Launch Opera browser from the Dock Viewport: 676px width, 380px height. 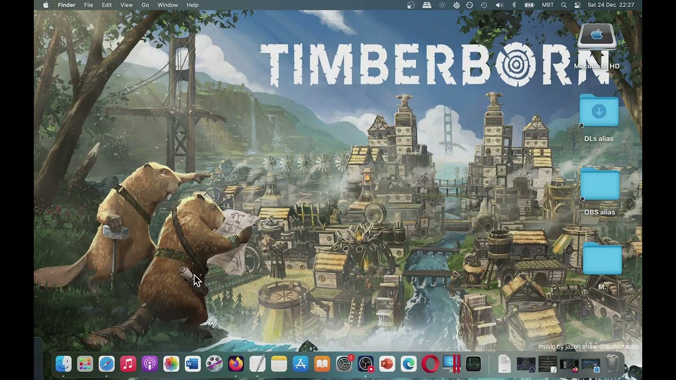[x=430, y=364]
